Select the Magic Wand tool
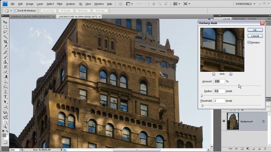This screenshot has width=271, height=152. [5, 37]
